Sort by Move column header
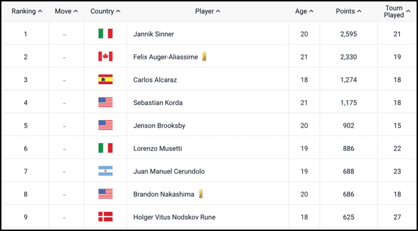This screenshot has width=418, height=231. click(x=66, y=11)
